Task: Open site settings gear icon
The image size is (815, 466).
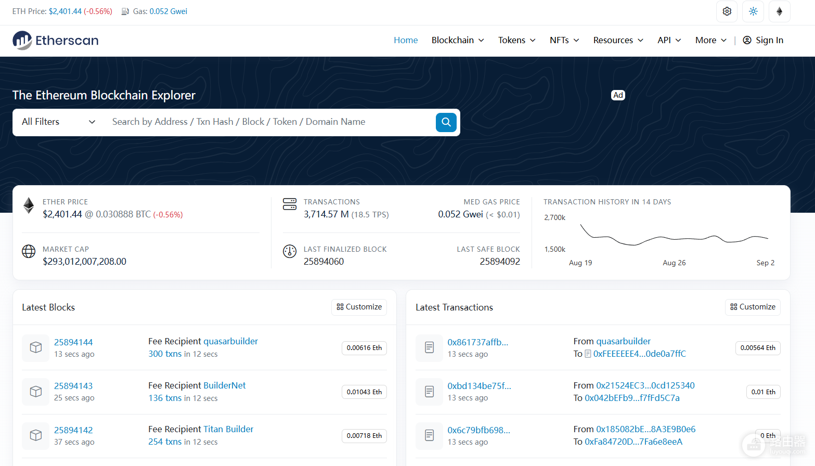Action: coord(727,11)
